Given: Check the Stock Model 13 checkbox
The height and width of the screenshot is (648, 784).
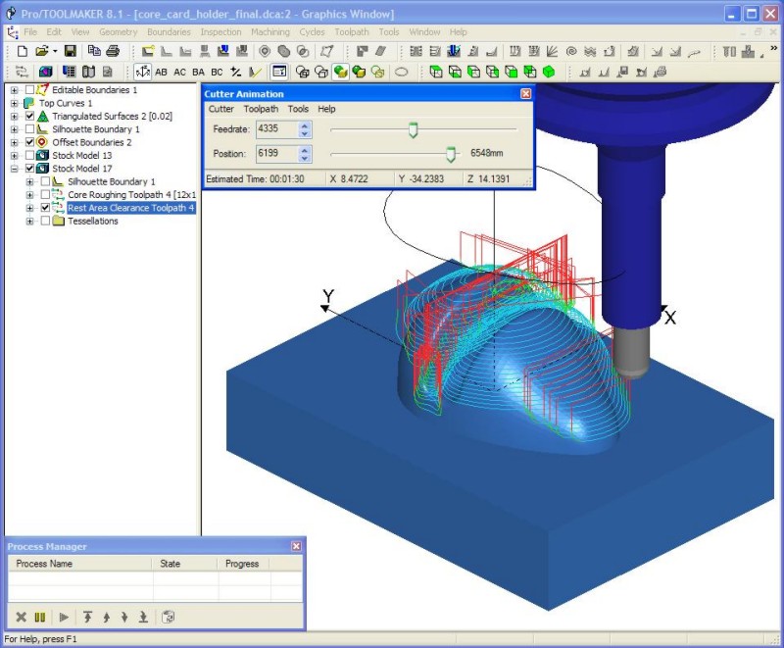Looking at the screenshot, I should point(30,156).
